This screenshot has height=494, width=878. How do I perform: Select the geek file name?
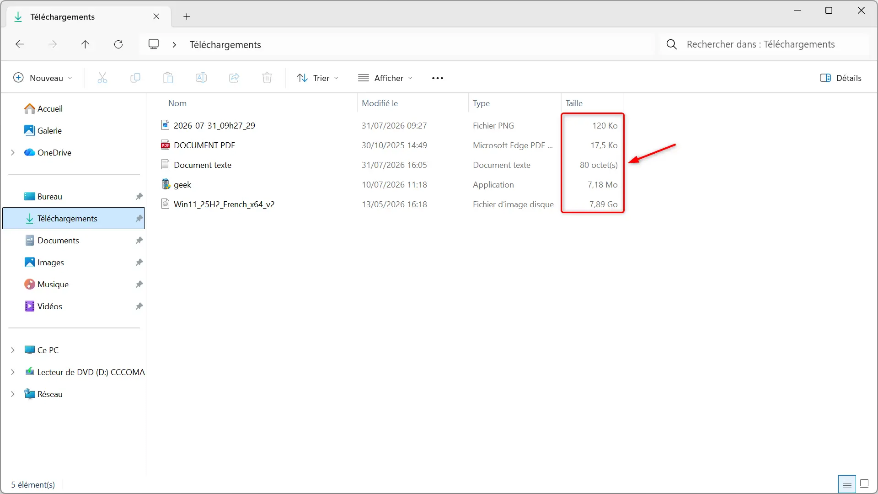click(182, 185)
